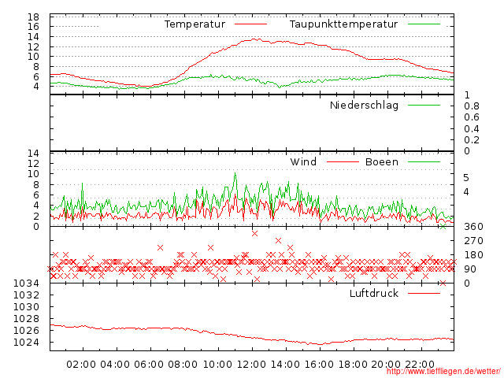Select the 12:00 time axis label
The width and height of the screenshot is (504, 378).
[251, 365]
